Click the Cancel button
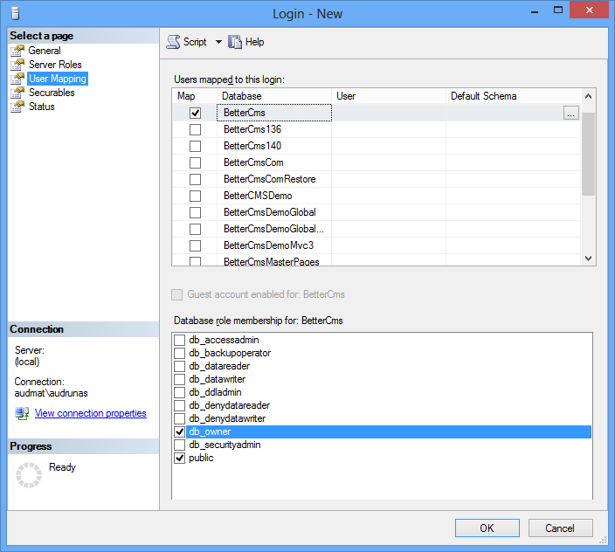The height and width of the screenshot is (552, 615). coord(560,528)
